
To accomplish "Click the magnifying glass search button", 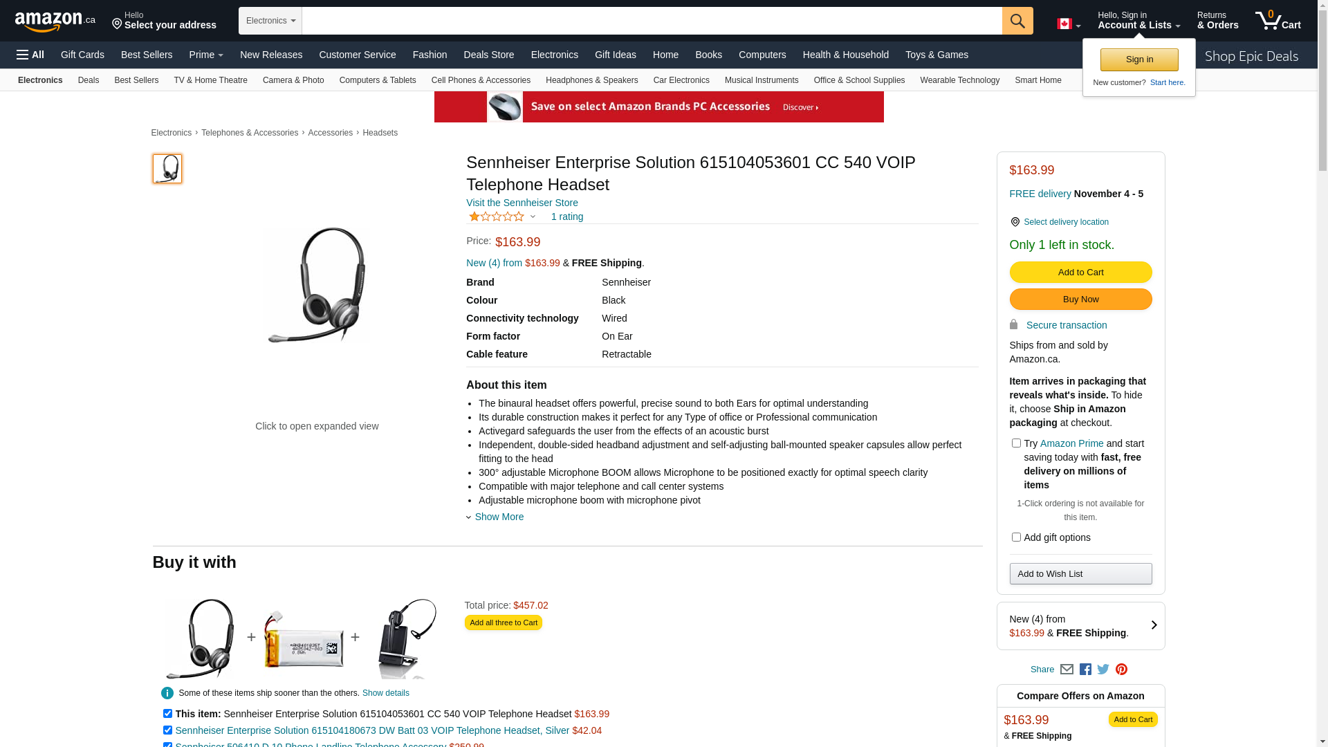I will [x=1017, y=21].
